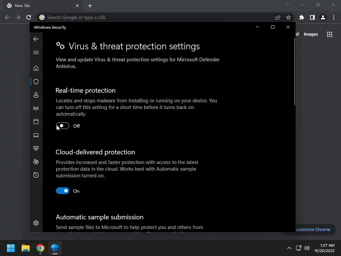Viewport: 341px width, 256px height.
Task: Go back in Windows Security
Action: [x=36, y=39]
